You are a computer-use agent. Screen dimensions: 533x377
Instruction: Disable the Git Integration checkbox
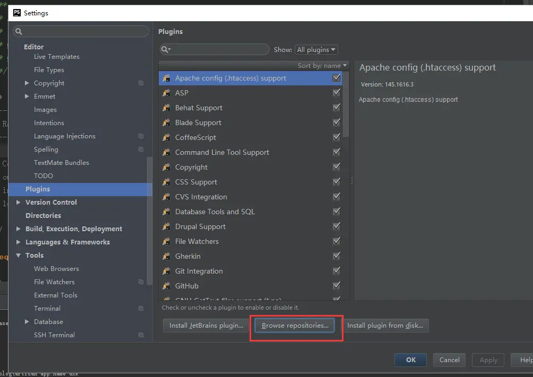click(x=336, y=271)
